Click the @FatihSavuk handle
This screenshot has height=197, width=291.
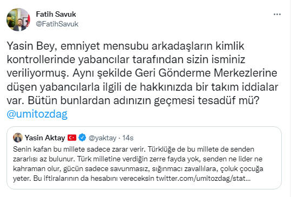(x=57, y=24)
